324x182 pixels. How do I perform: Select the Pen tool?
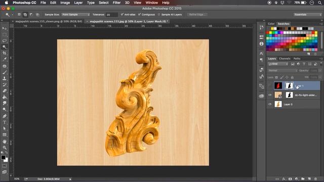pos(5,116)
